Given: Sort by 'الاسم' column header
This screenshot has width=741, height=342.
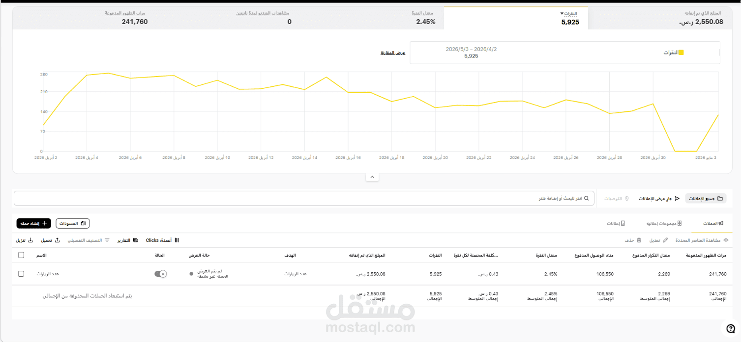Looking at the screenshot, I should [x=42, y=255].
